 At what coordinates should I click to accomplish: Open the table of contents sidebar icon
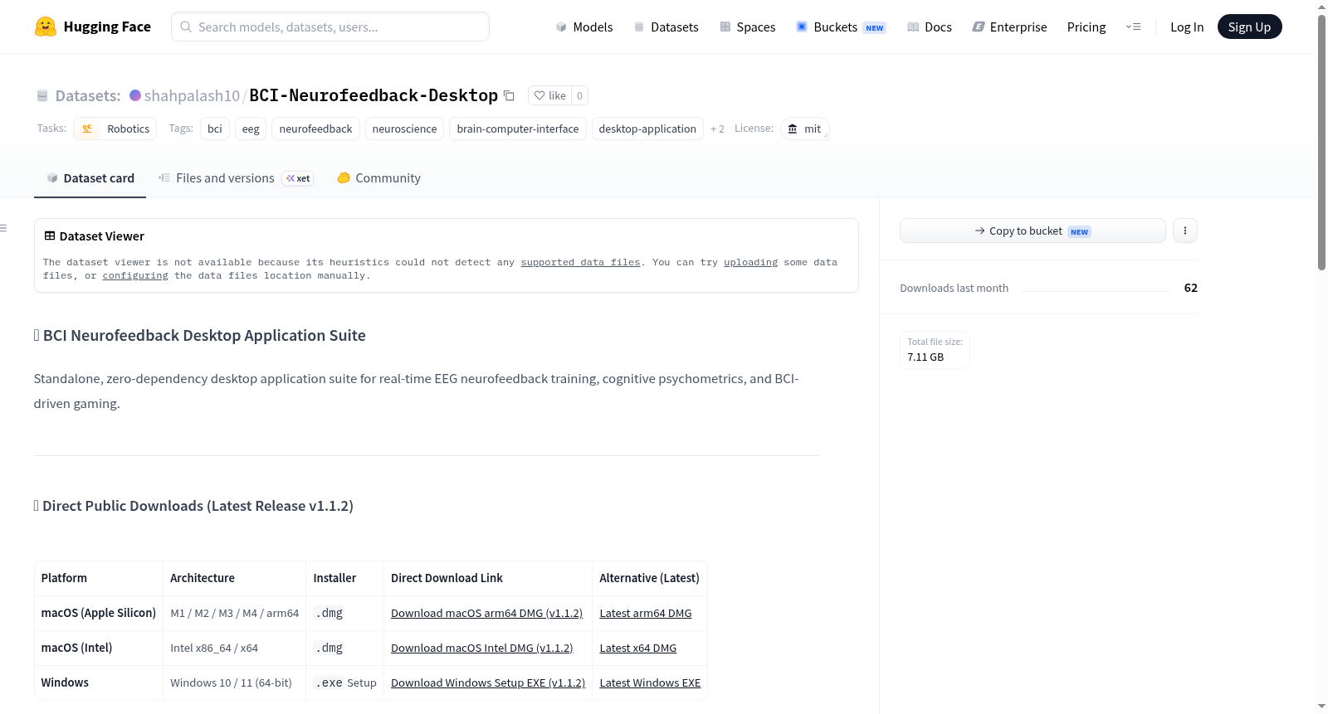pos(4,228)
